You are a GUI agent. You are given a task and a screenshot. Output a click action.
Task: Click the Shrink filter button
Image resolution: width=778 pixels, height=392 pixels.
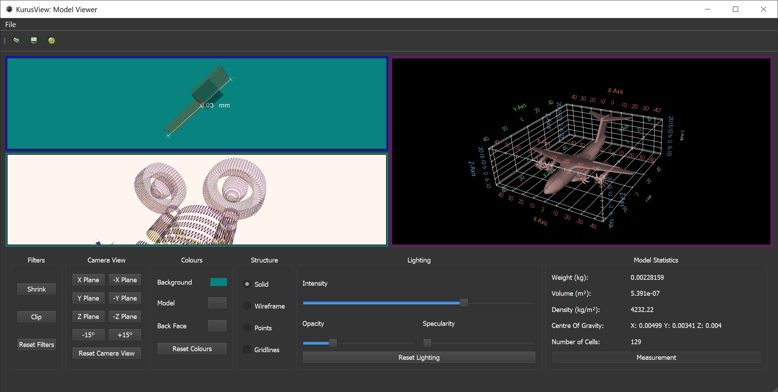pos(36,289)
